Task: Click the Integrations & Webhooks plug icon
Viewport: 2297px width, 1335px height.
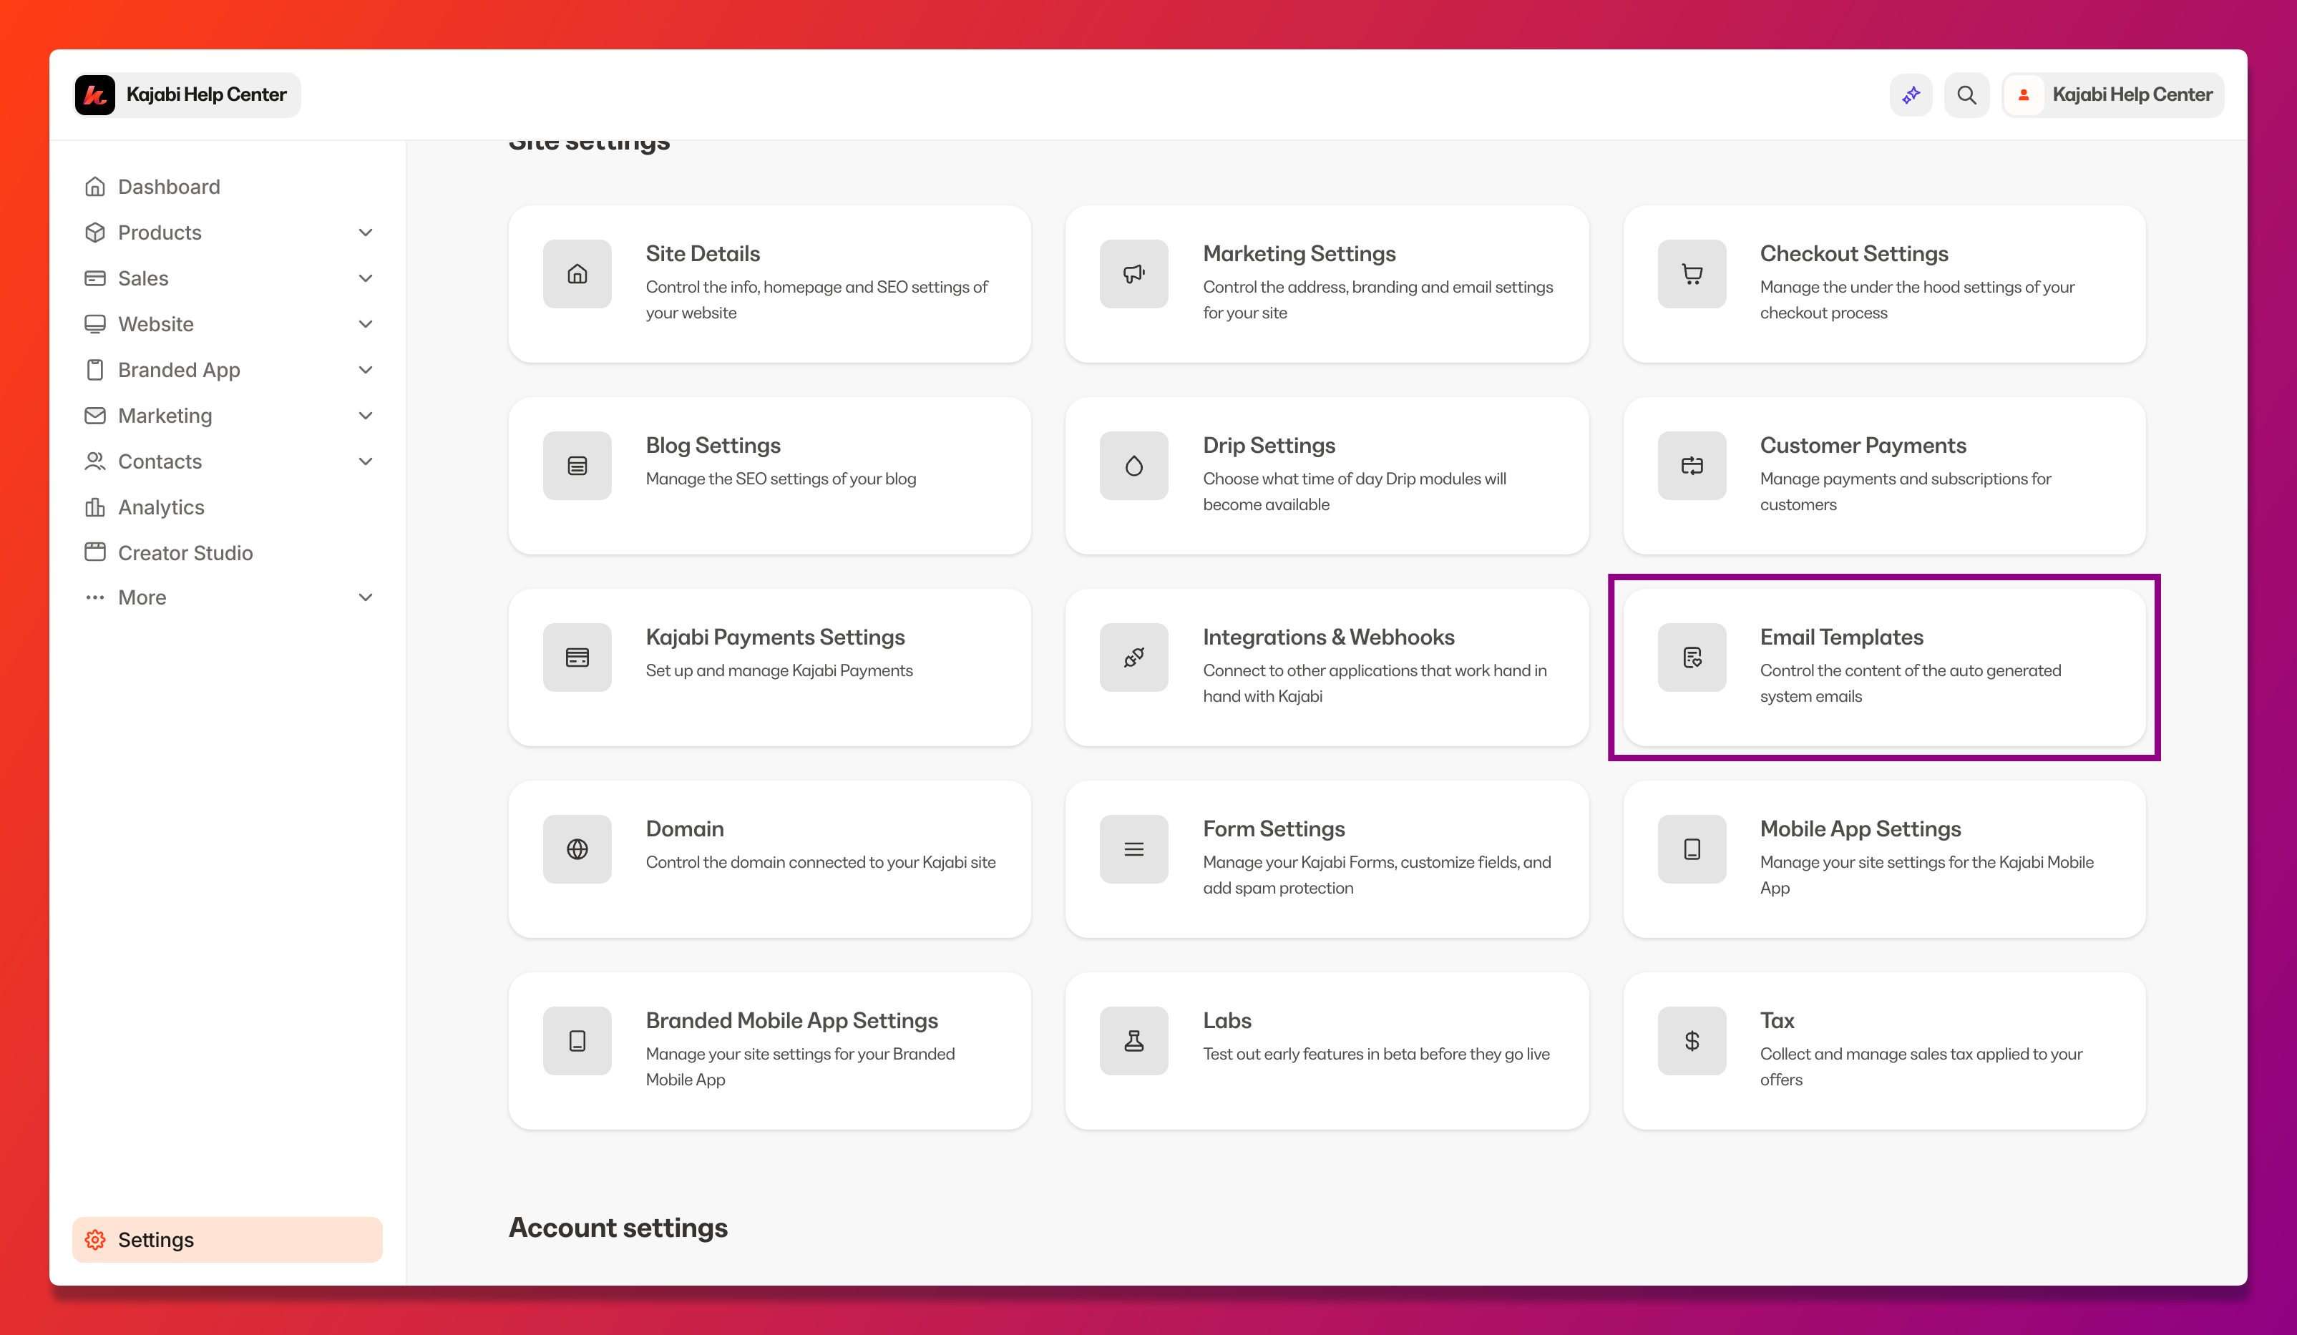Action: point(1134,657)
